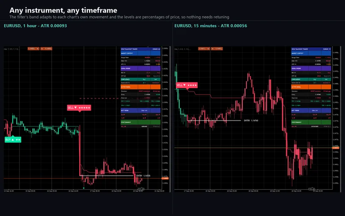The height and width of the screenshot is (216, 345).
Task: Select PERFORMANCE section in 15 minutes dashboard
Action: (x=311, y=122)
